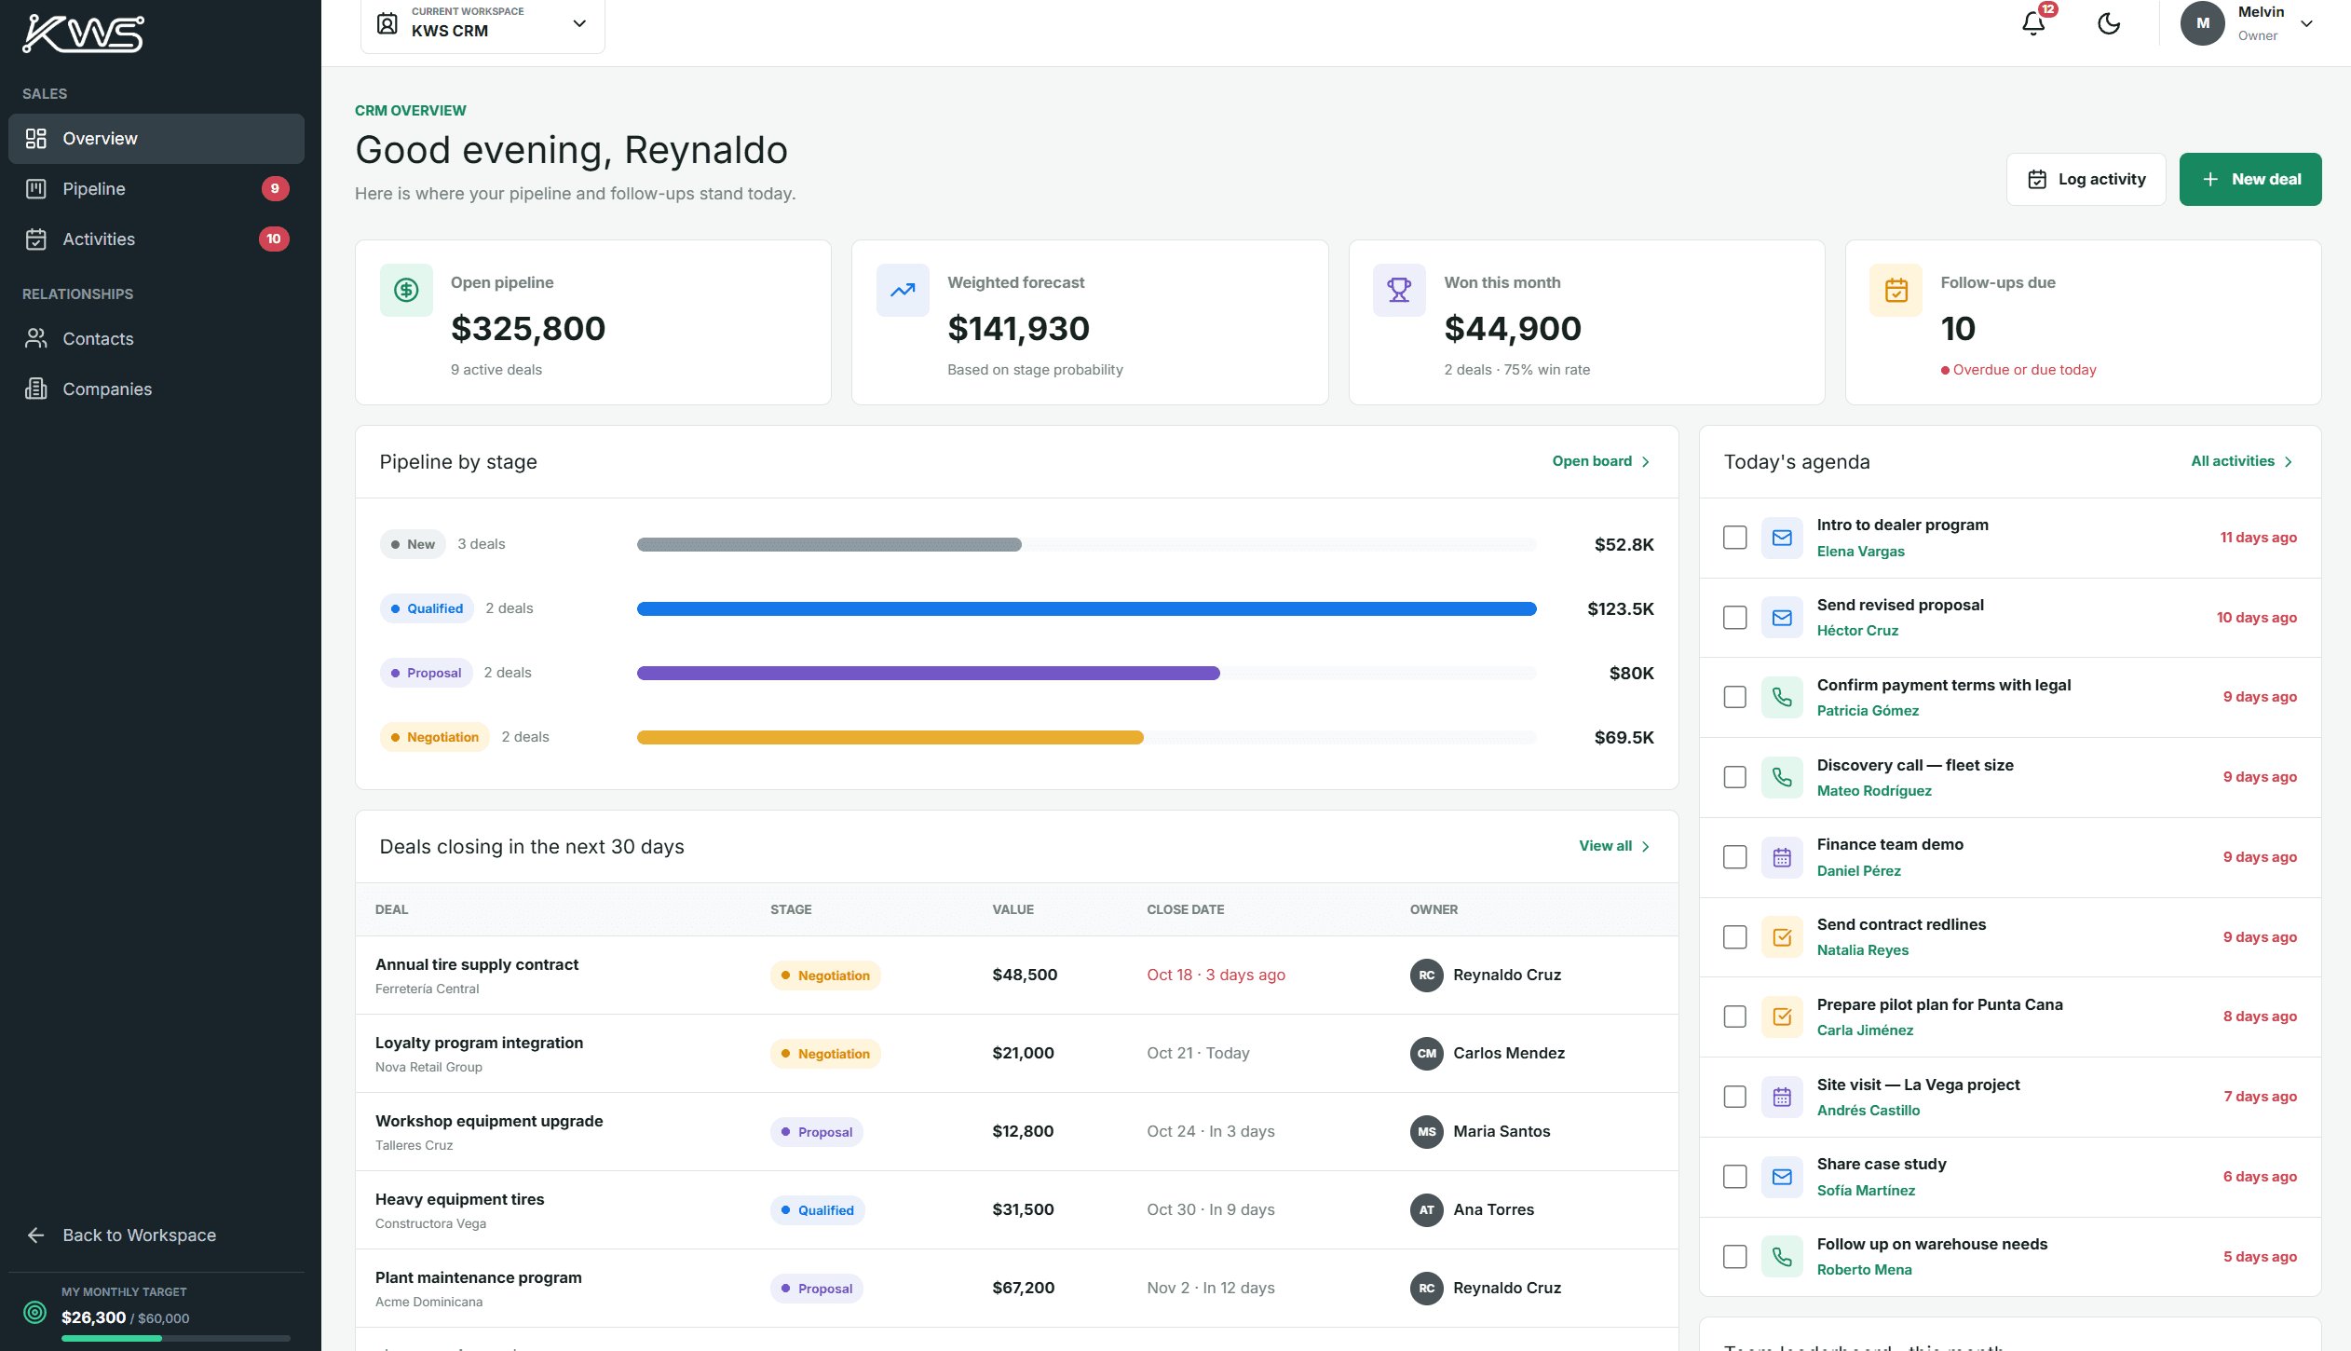The image size is (2351, 1351).
Task: Click View all deals link
Action: pyautogui.click(x=1614, y=846)
